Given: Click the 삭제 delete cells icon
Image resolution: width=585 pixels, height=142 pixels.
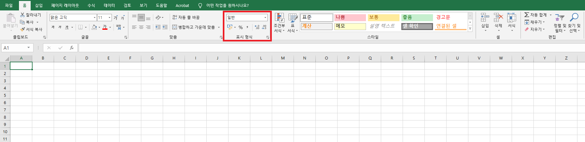Looking at the screenshot, I should tap(498, 17).
